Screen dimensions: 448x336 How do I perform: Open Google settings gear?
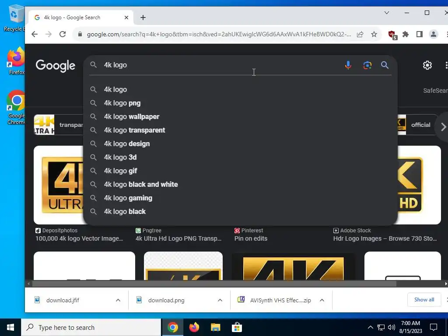pos(427,65)
